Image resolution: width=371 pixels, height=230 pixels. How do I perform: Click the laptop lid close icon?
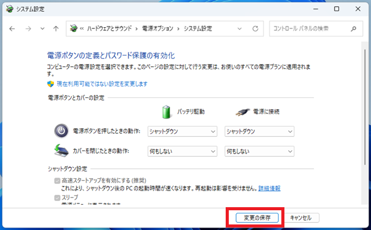[x=61, y=150]
